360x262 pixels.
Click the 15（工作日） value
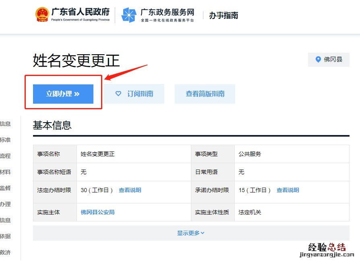(x=254, y=190)
